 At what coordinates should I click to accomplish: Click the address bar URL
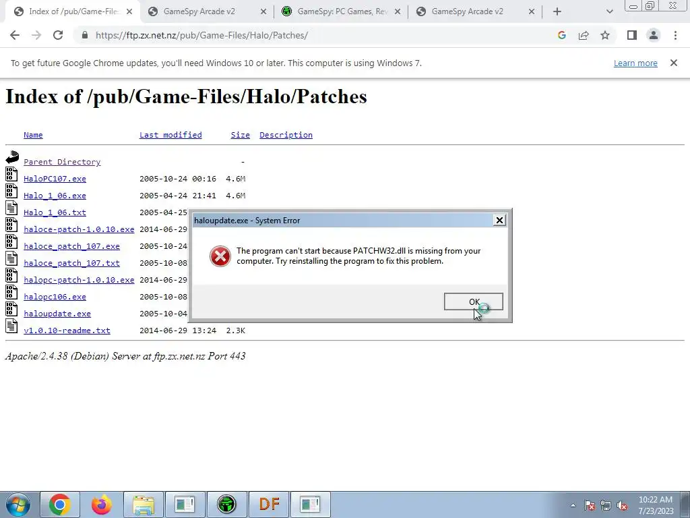click(201, 35)
